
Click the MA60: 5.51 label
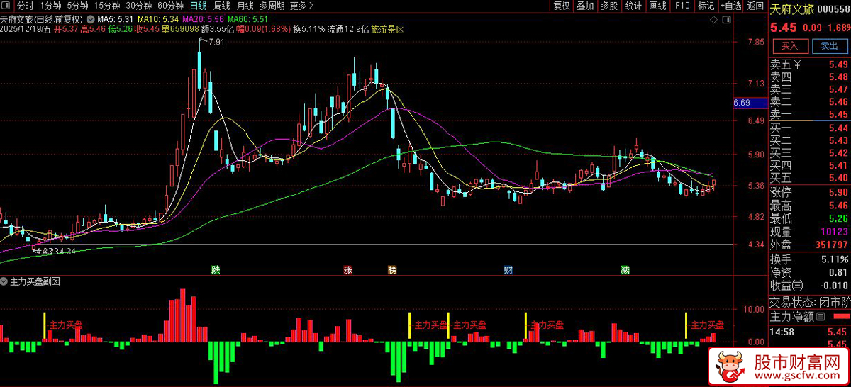pyautogui.click(x=248, y=19)
